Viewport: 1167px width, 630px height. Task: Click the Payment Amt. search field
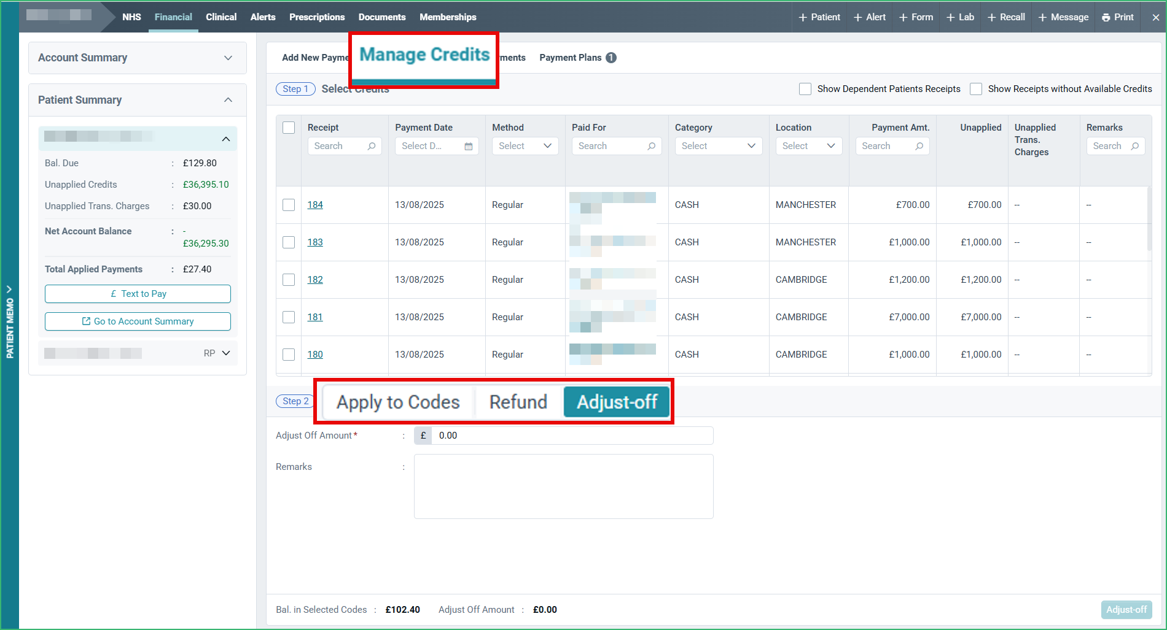[x=892, y=146]
